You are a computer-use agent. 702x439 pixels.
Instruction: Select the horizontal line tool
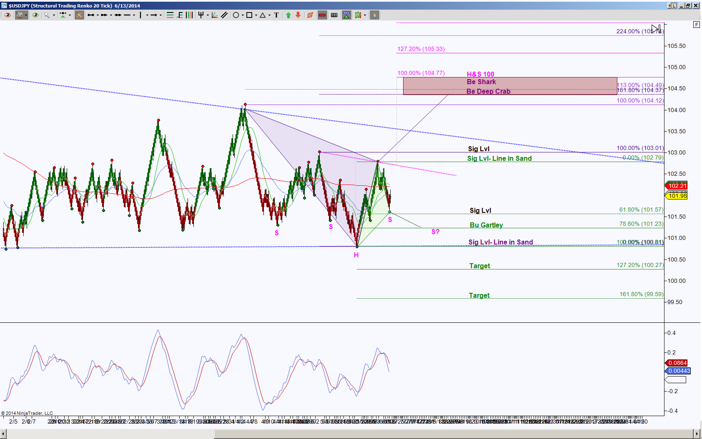(x=127, y=15)
